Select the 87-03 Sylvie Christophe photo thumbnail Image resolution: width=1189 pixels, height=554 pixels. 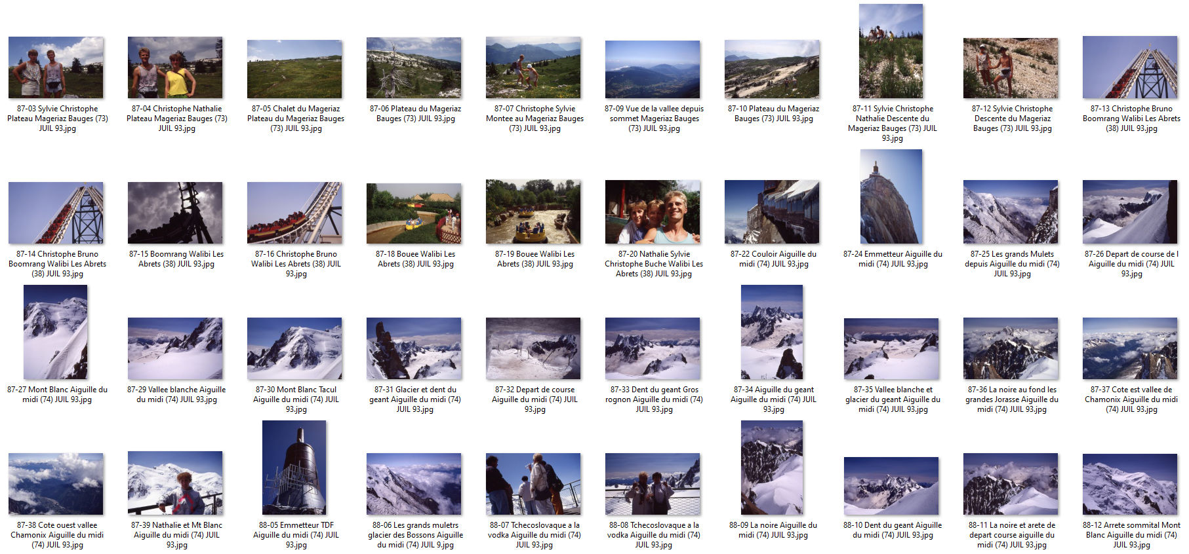[x=56, y=67]
